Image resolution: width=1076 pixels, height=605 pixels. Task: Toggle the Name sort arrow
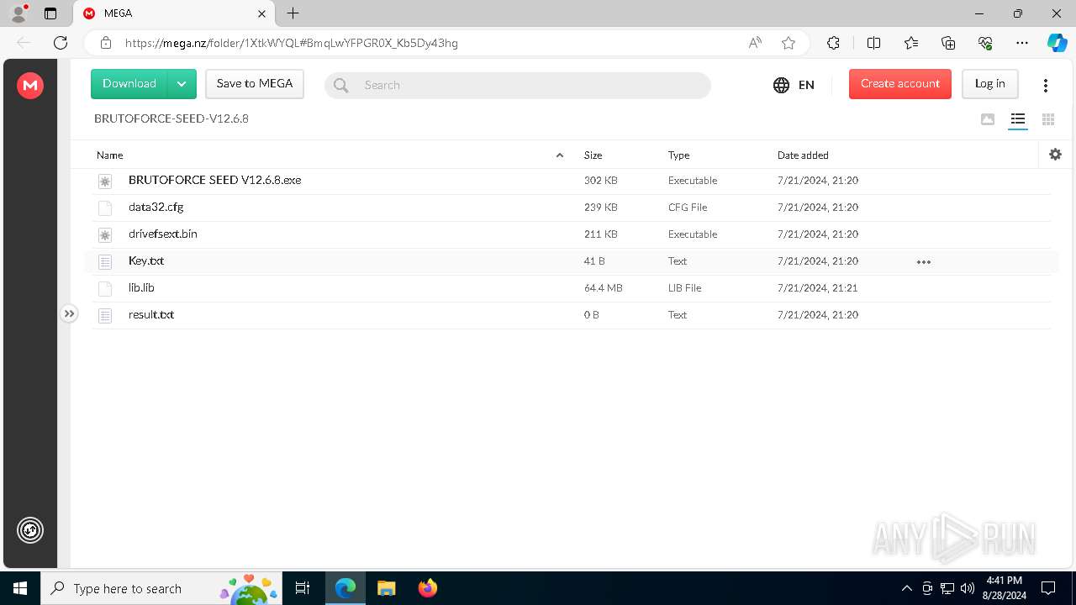560,155
